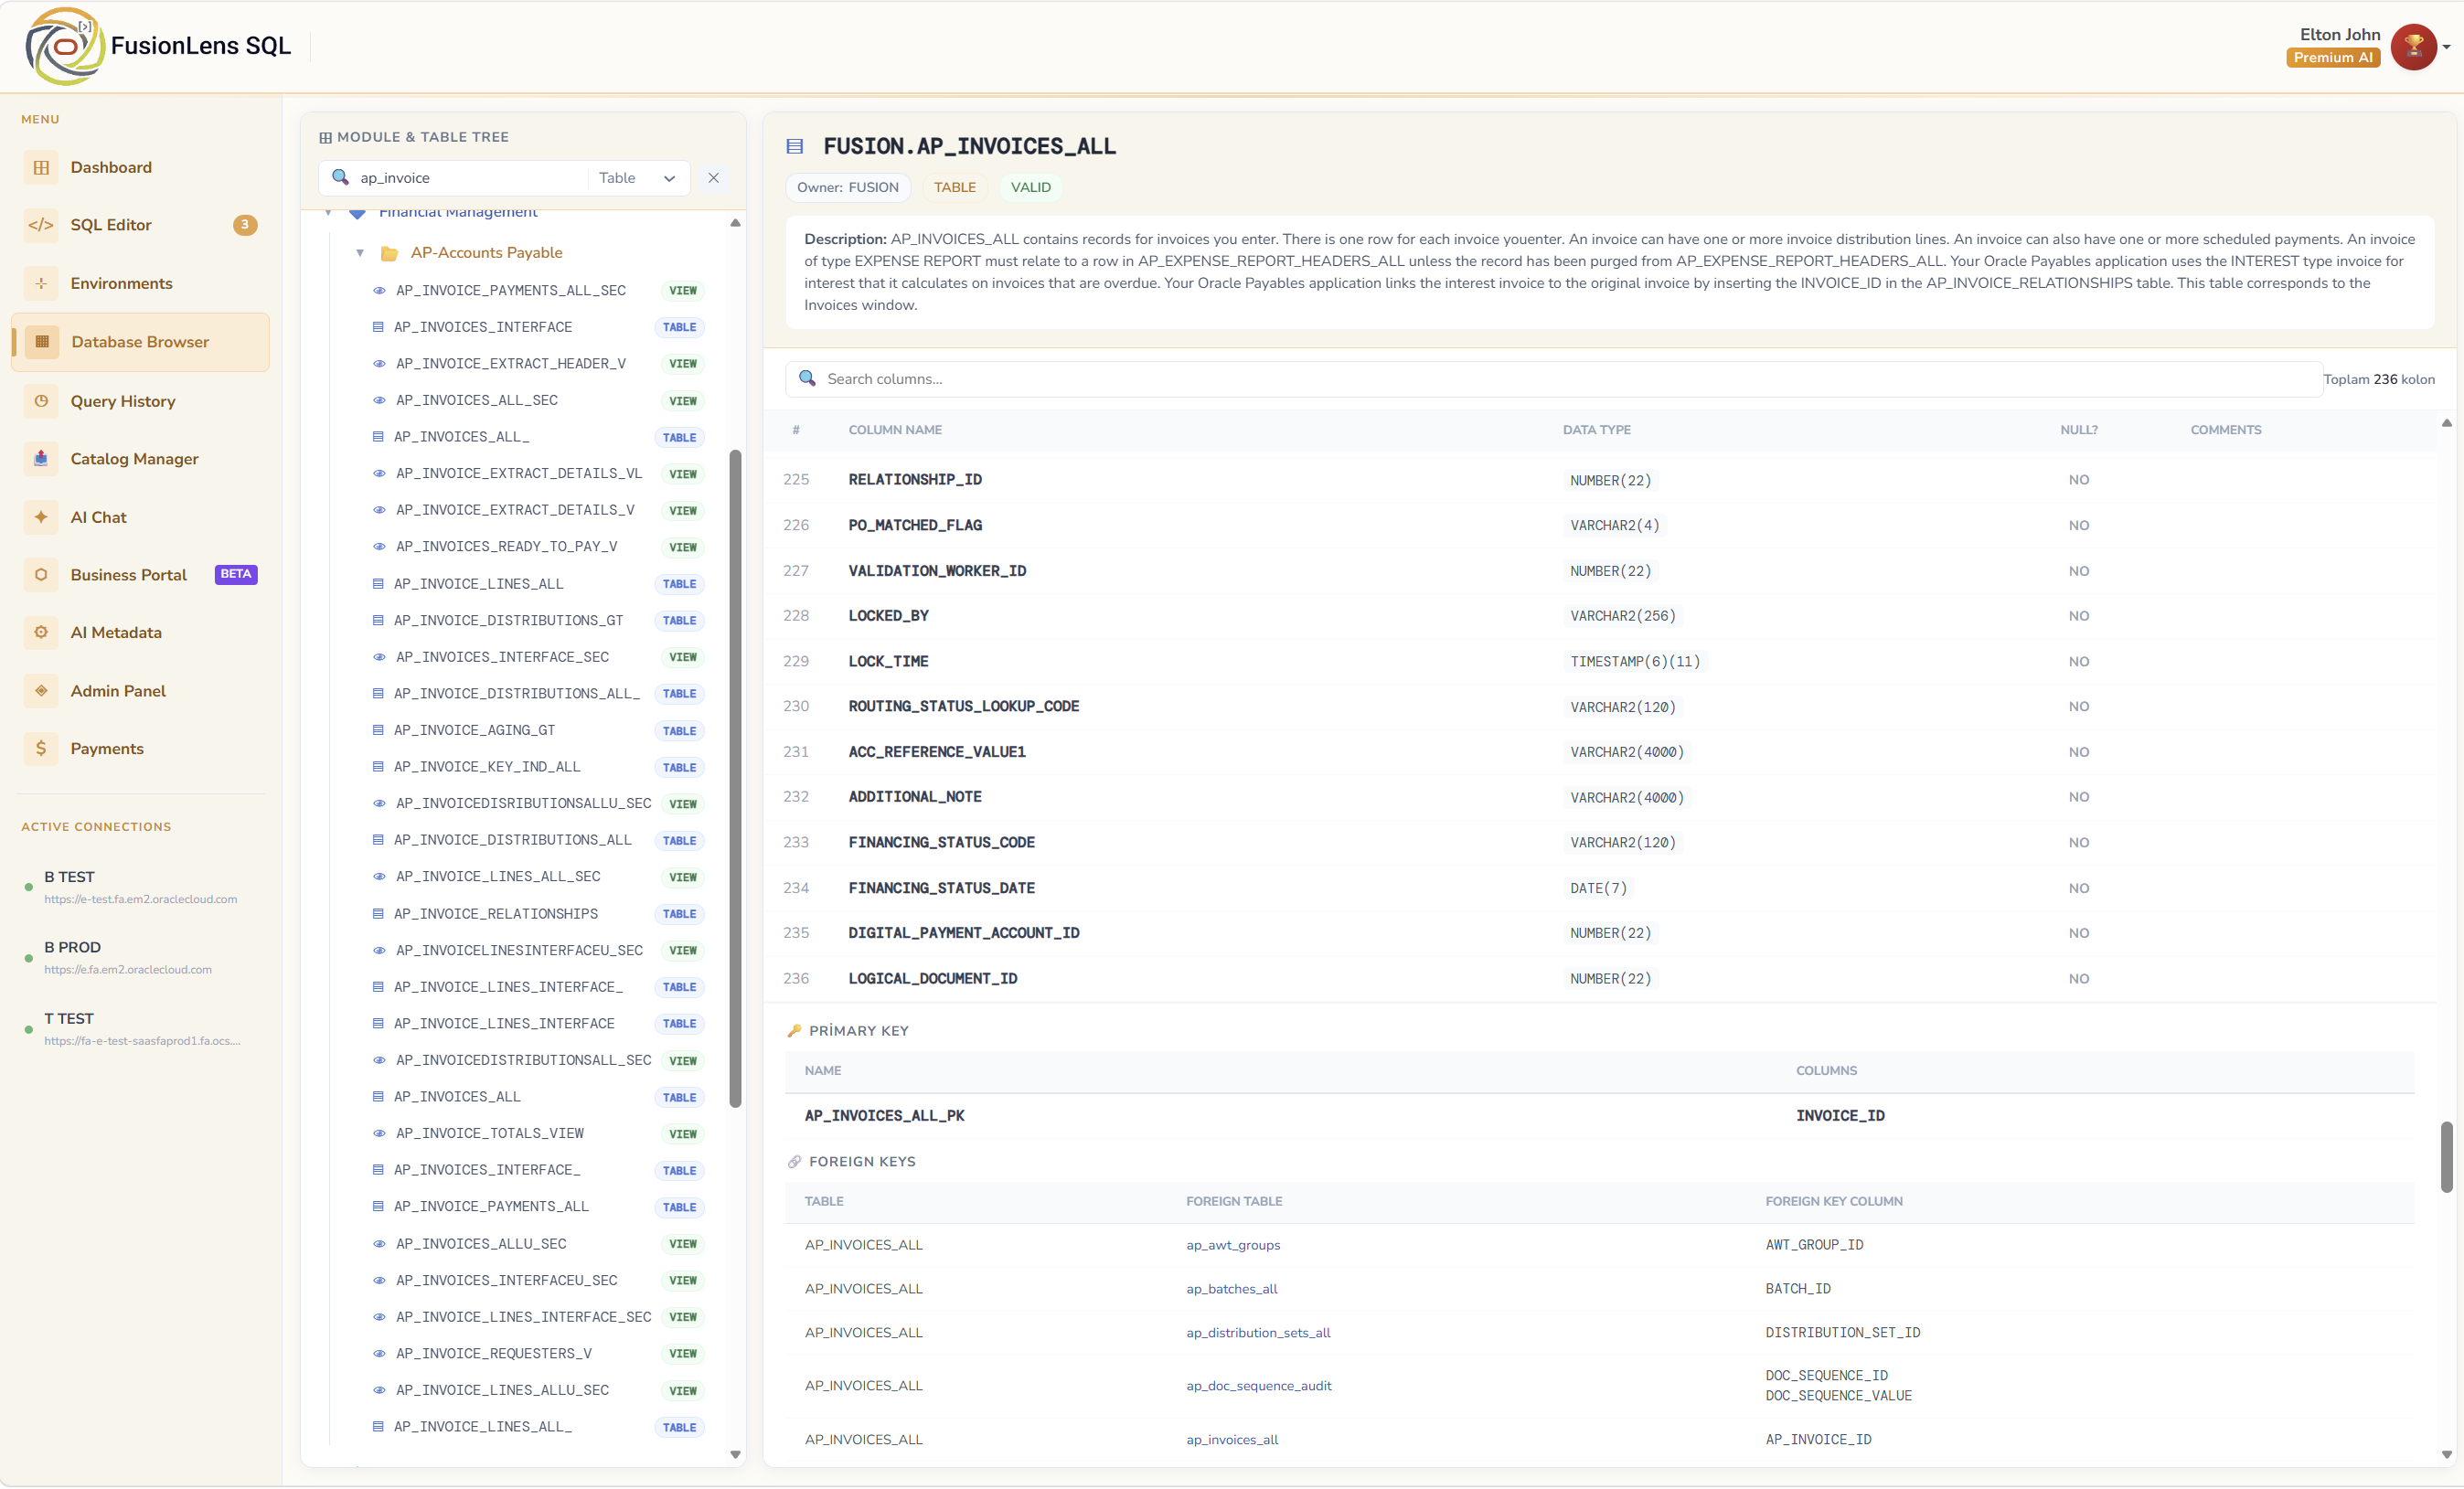2464x1489 pixels.
Task: Click the Premium AI badge
Action: click(2332, 58)
